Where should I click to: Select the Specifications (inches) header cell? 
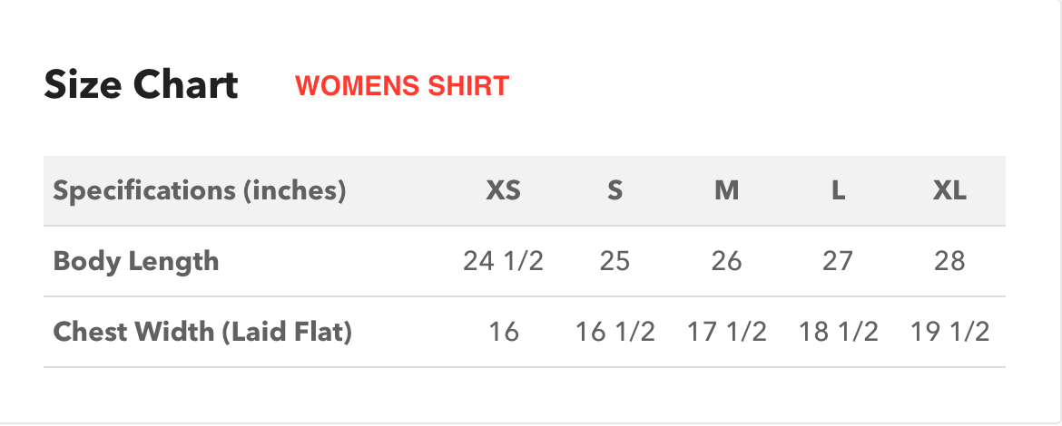point(200,191)
